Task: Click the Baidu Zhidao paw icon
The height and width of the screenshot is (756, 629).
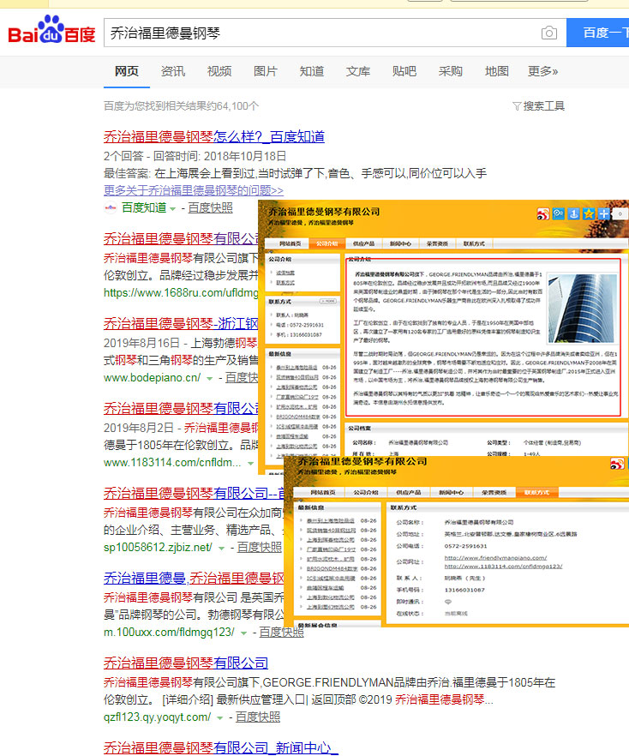Action: pyautogui.click(x=110, y=207)
